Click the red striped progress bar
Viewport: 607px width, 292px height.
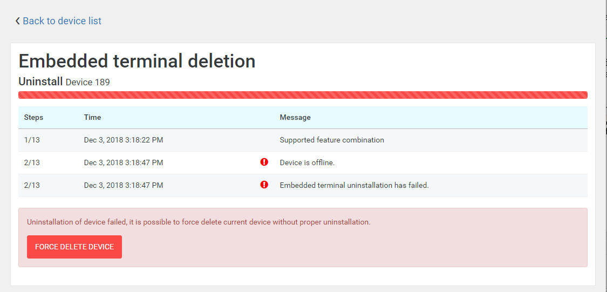coord(303,95)
